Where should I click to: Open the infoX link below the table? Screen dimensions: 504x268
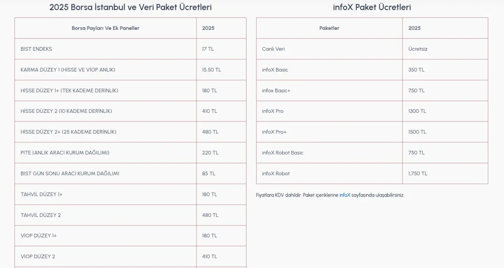tap(345, 195)
